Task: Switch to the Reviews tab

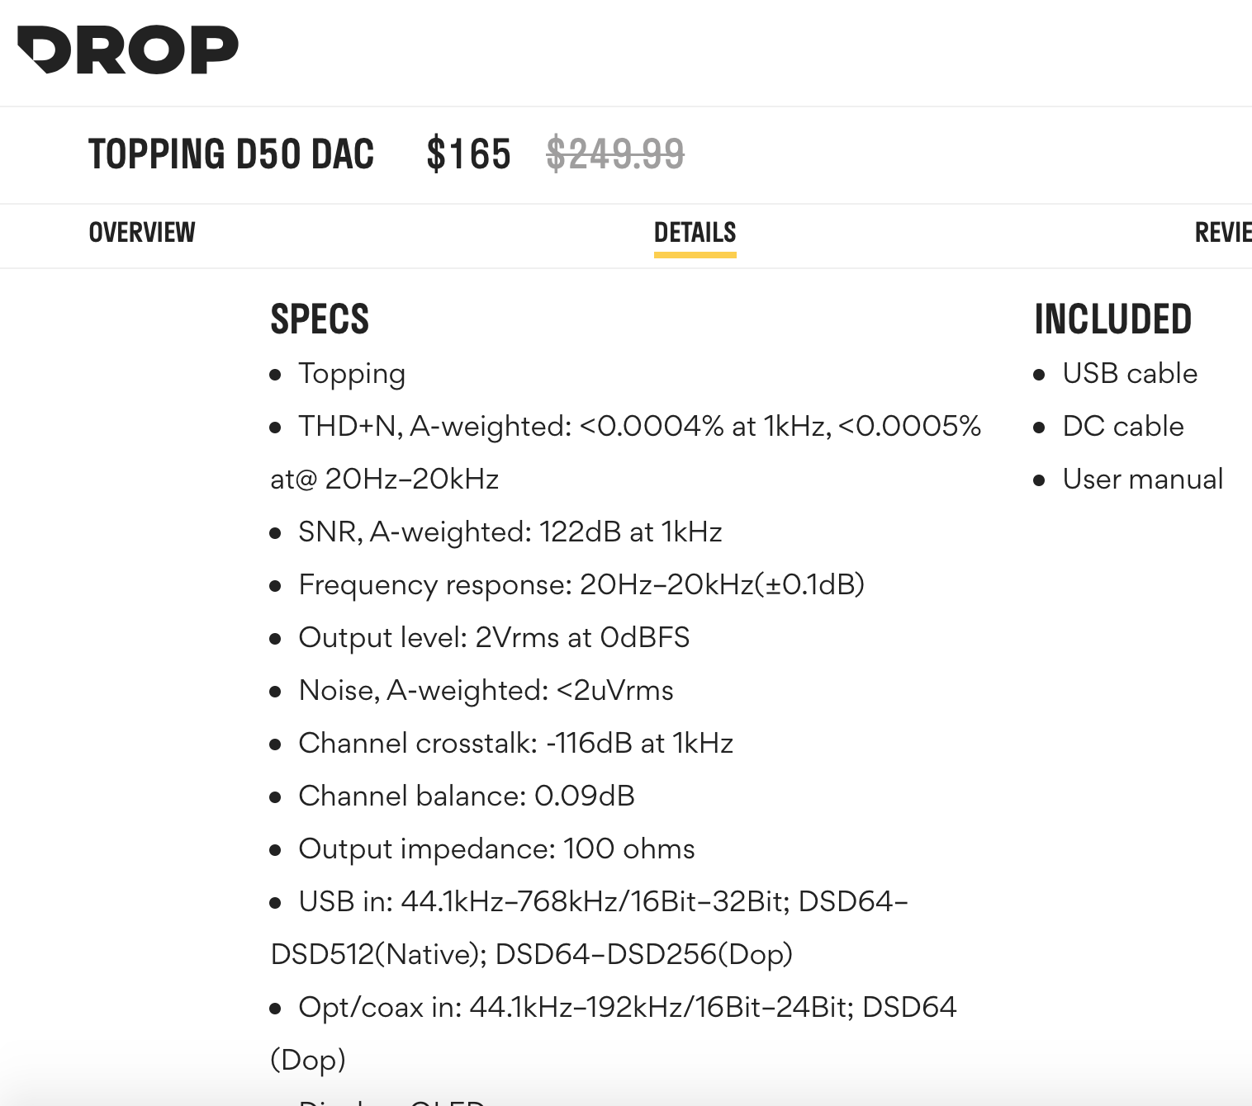Action: (x=1223, y=233)
